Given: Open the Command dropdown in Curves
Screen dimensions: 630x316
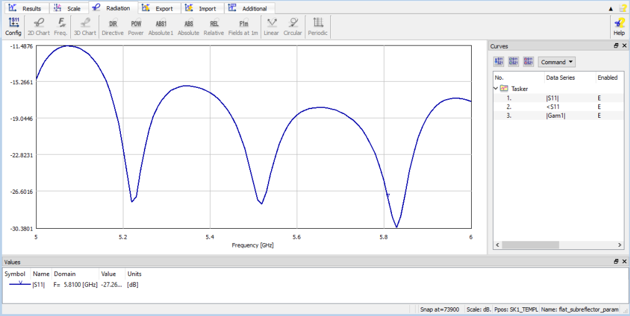Looking at the screenshot, I should (556, 62).
